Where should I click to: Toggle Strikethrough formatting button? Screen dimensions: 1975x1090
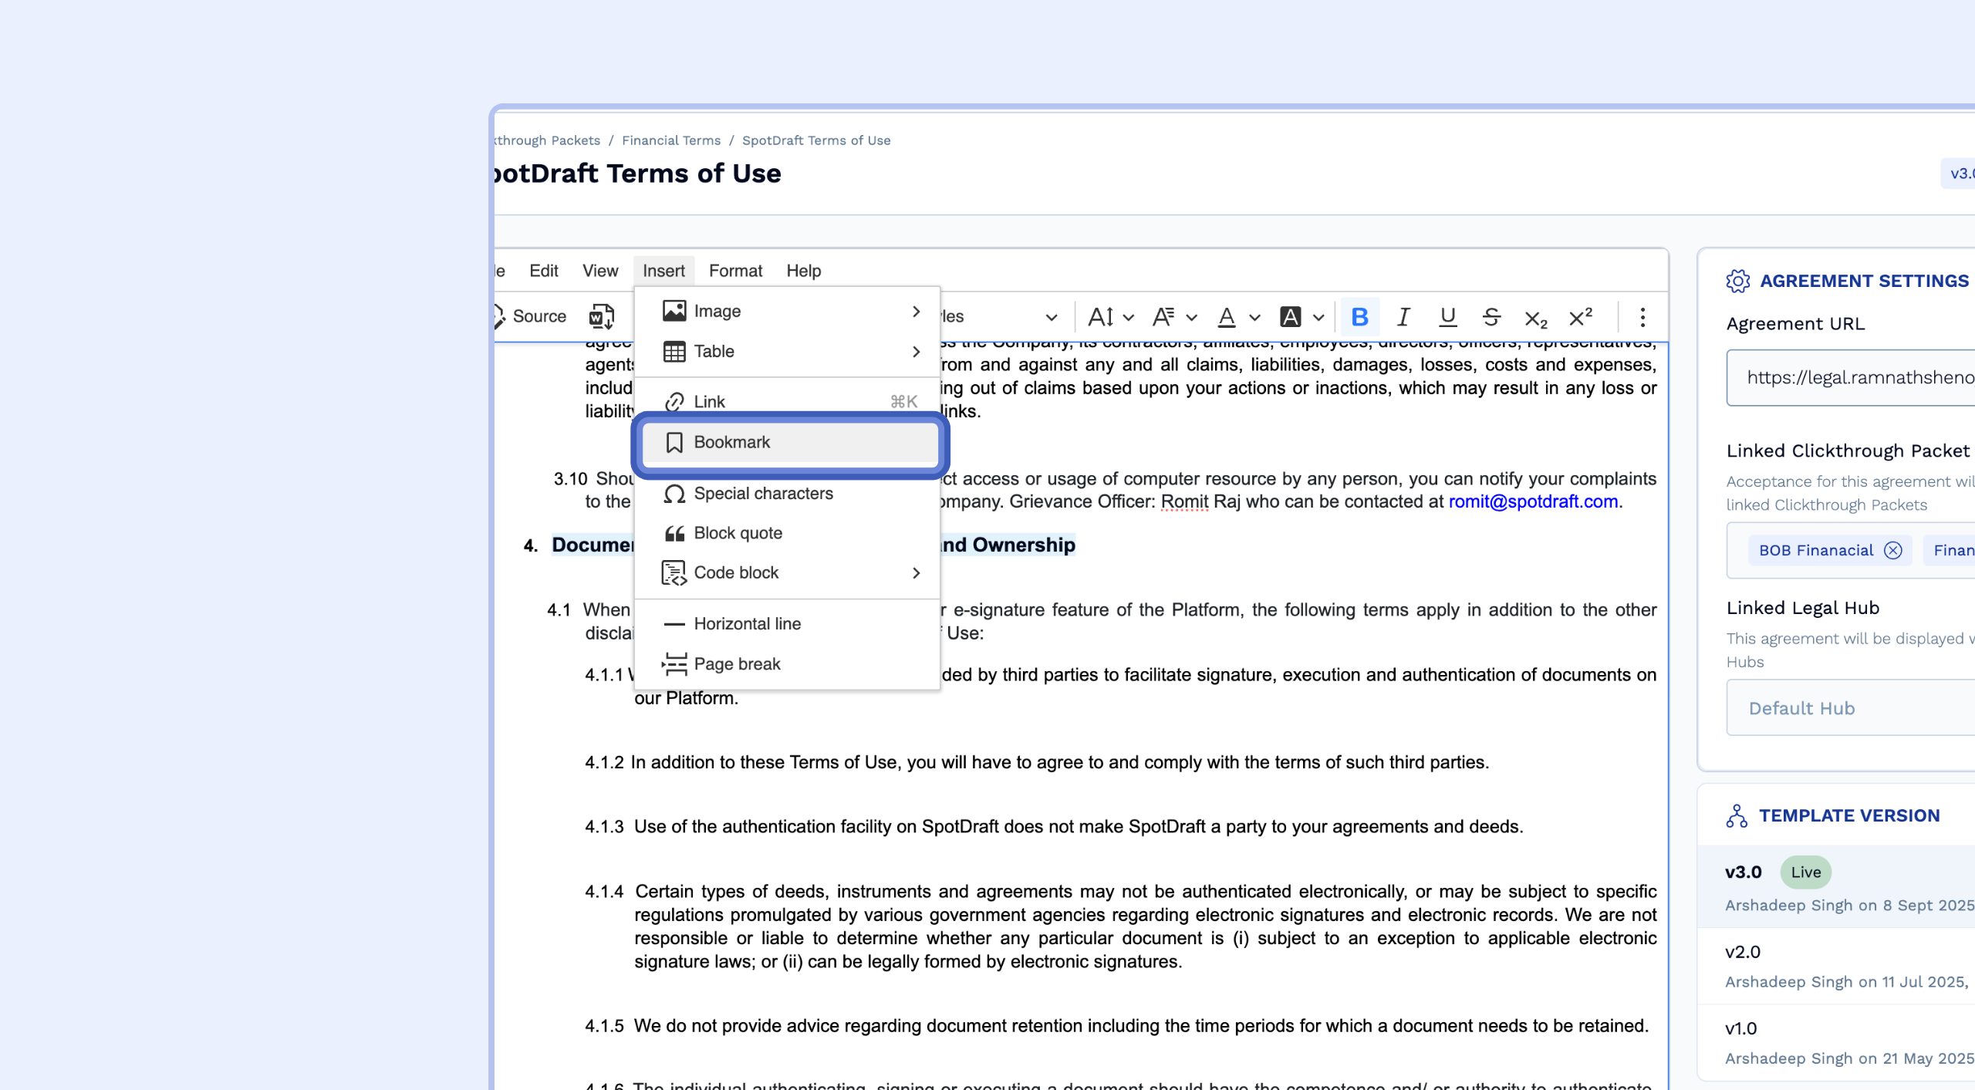(x=1491, y=317)
